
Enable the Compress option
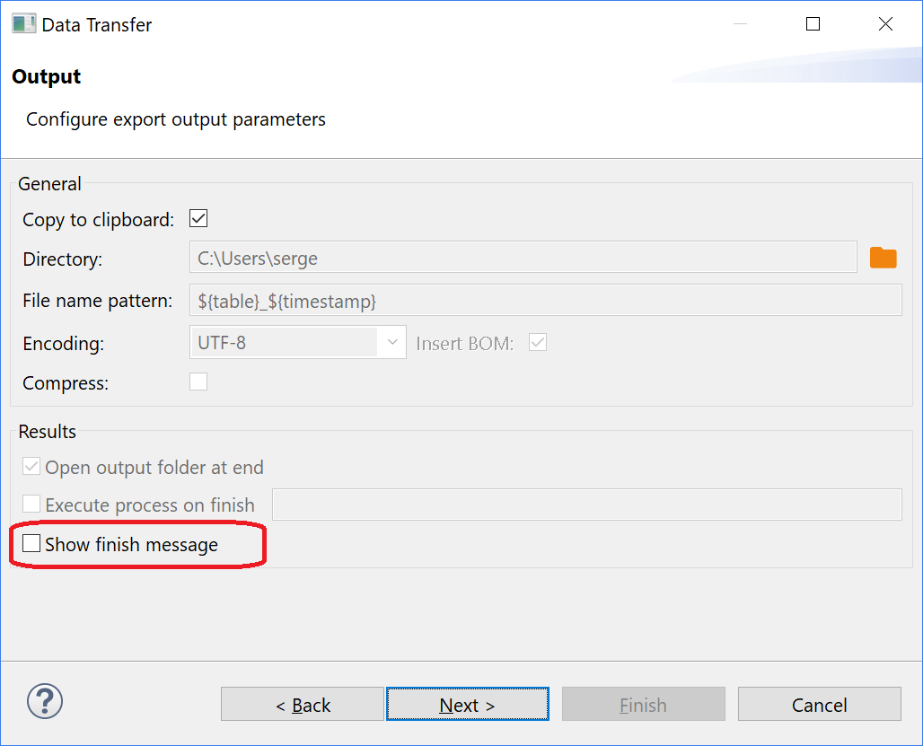click(198, 382)
